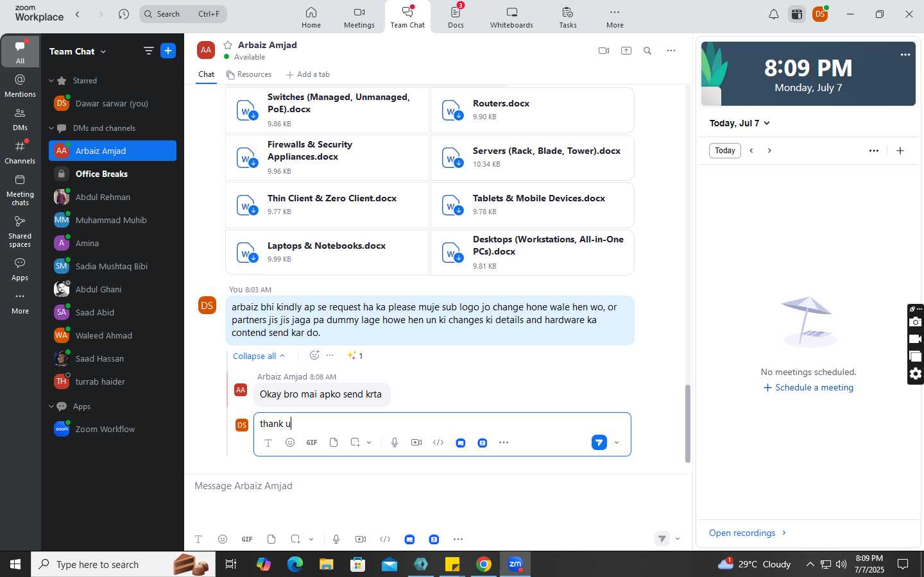Open the Today, Jul 7 date dropdown
The width and height of the screenshot is (924, 577).
coord(739,123)
